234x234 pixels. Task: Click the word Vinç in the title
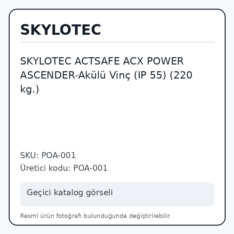click(120, 75)
